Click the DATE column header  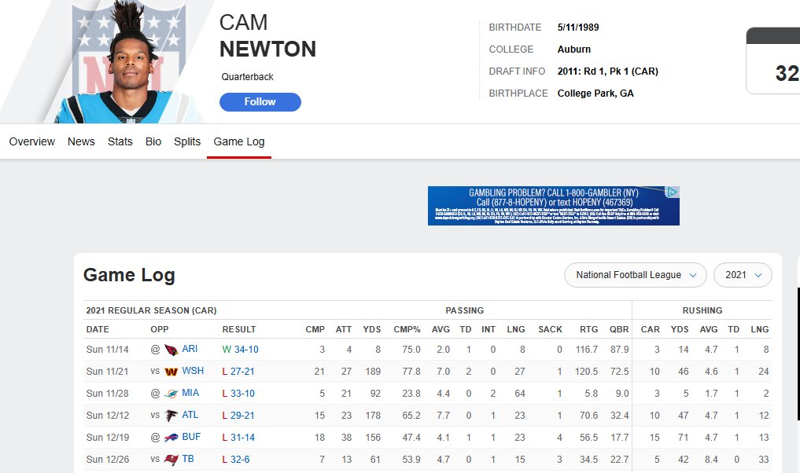[98, 329]
